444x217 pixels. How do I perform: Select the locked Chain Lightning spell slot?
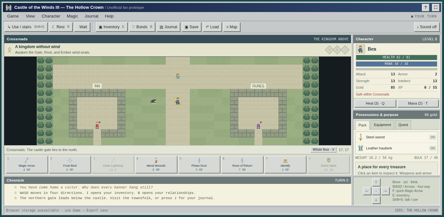point(113,164)
